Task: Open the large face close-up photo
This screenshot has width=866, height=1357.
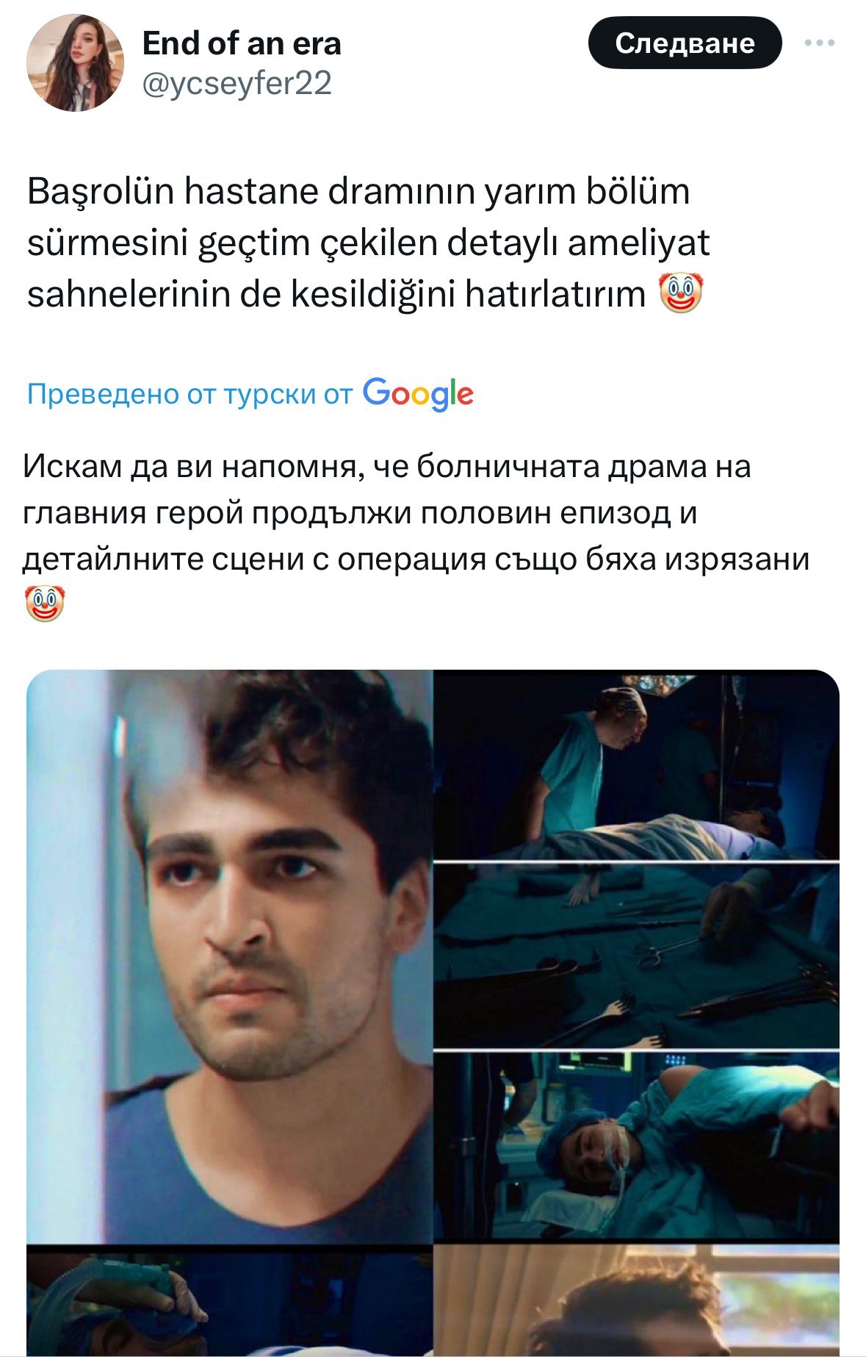Action: tap(229, 956)
